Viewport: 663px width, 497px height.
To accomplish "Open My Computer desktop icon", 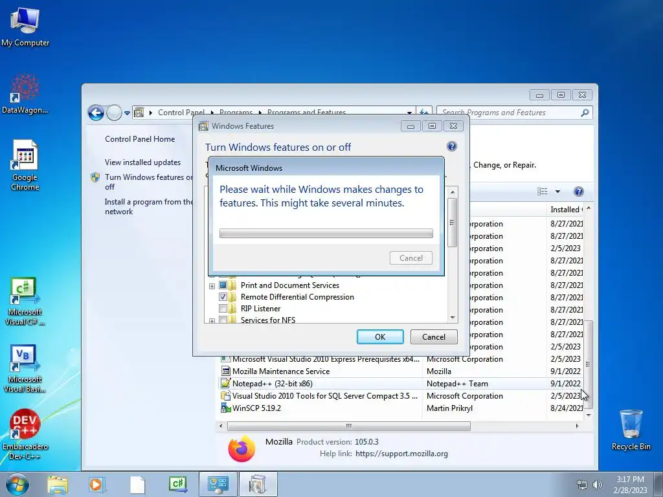I will click(25, 27).
